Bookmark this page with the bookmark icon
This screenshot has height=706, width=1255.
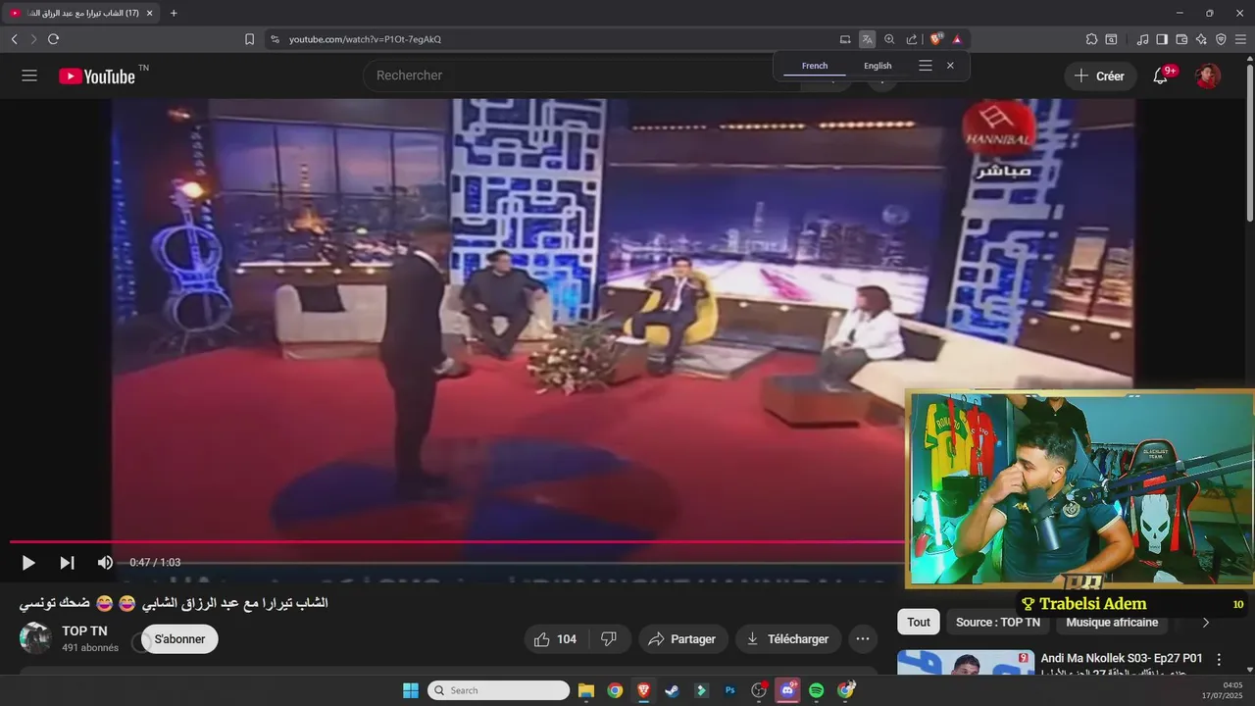(x=249, y=39)
